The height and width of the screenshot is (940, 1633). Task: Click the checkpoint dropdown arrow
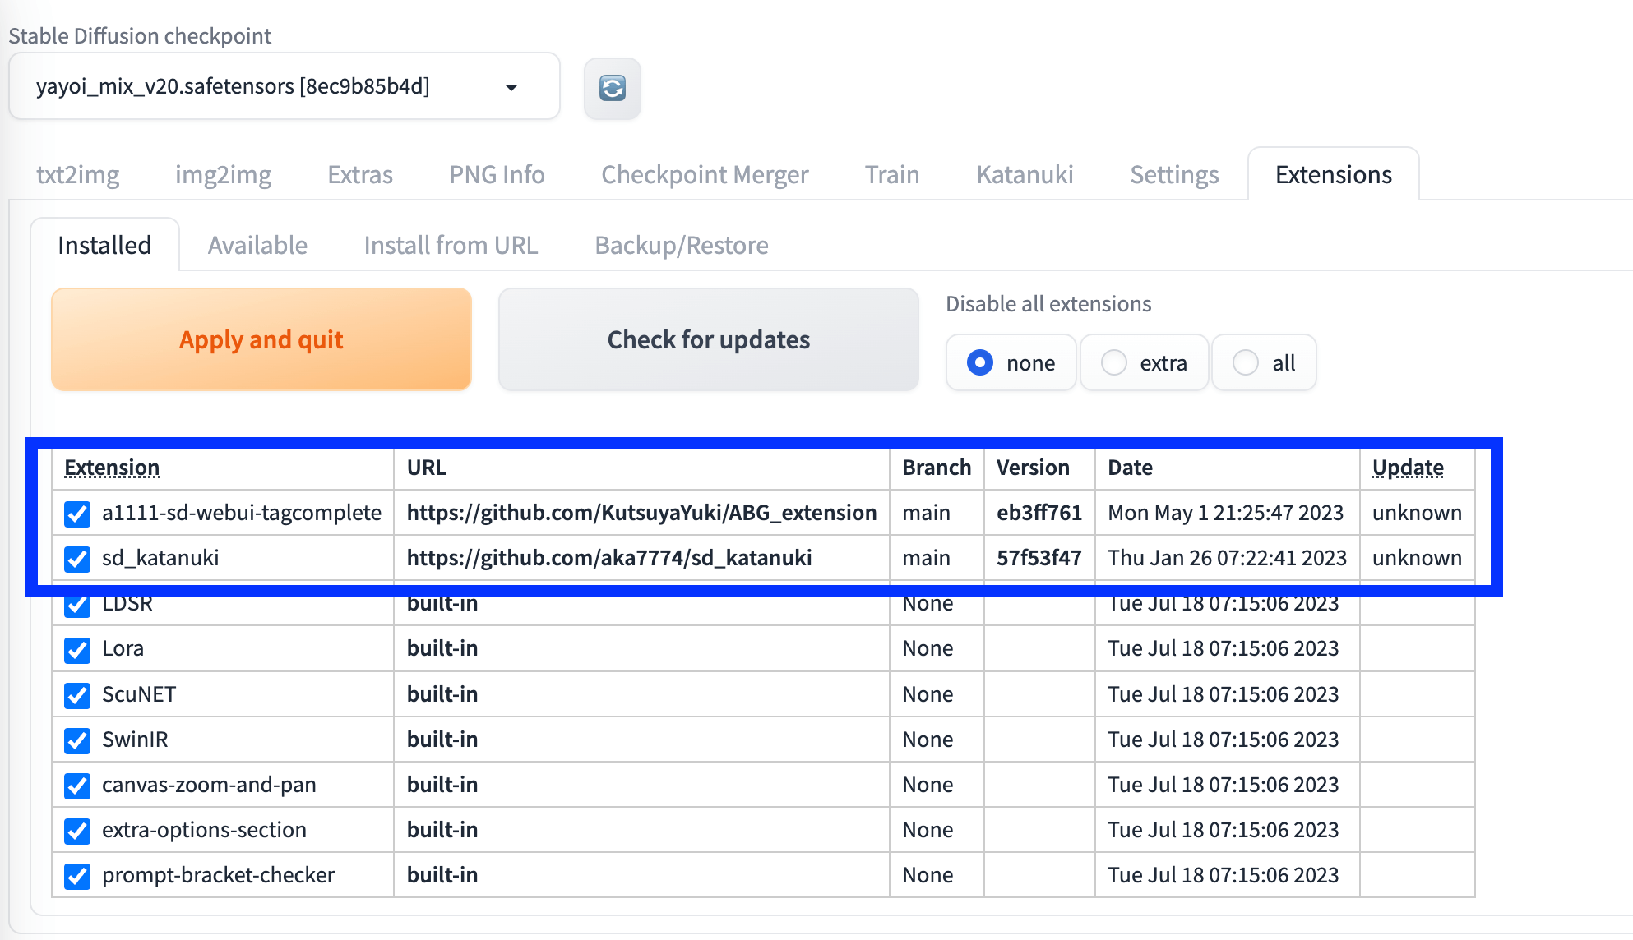511,87
